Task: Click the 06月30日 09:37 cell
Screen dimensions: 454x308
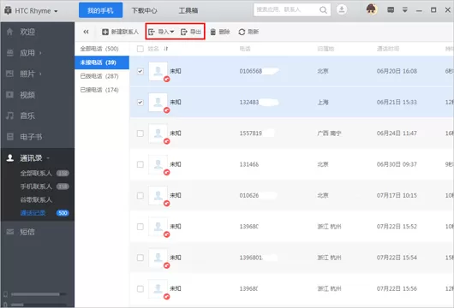Action: [x=397, y=164]
